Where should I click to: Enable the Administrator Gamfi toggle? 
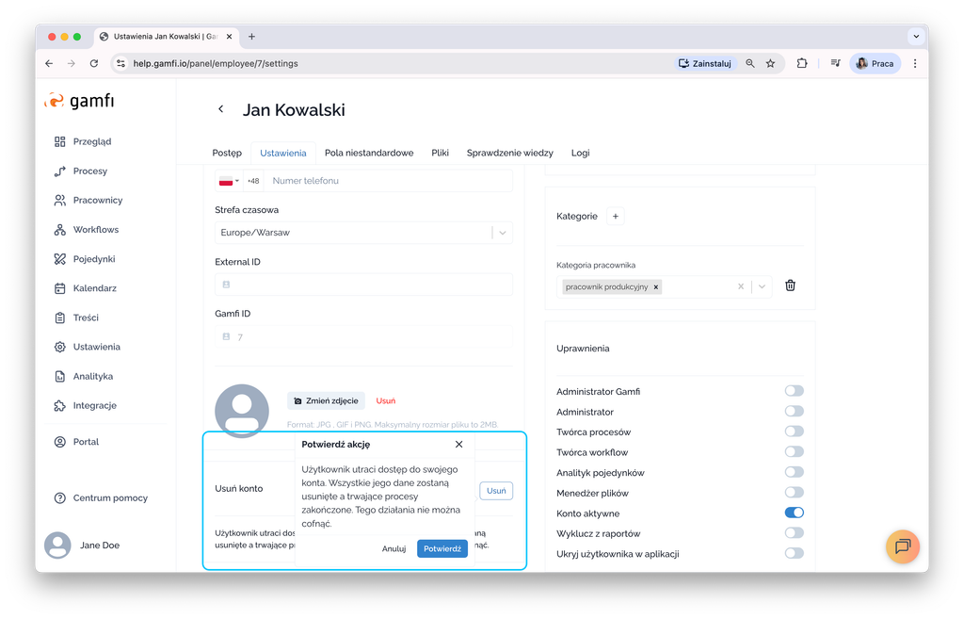(x=794, y=391)
